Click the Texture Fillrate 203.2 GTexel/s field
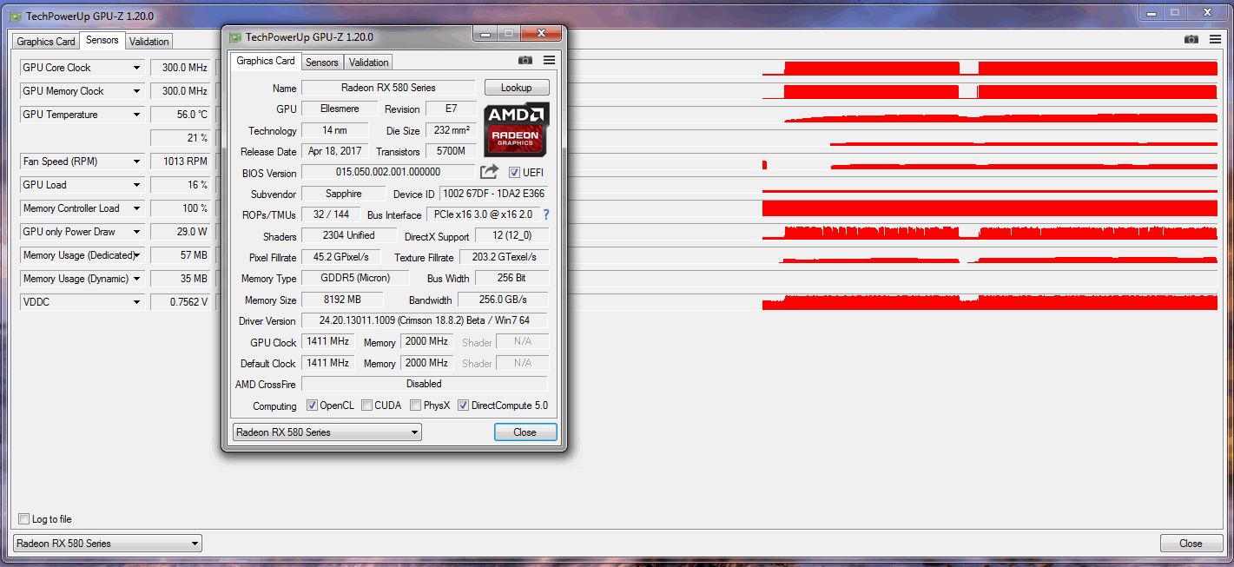 coord(505,257)
